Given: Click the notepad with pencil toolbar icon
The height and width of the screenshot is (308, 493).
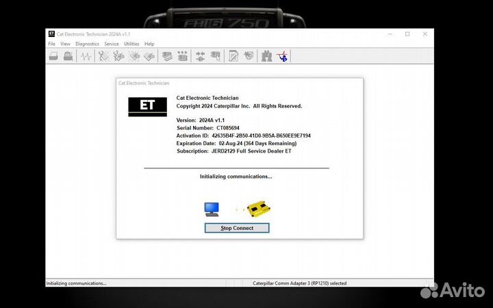Looking at the screenshot, I should point(233,56).
